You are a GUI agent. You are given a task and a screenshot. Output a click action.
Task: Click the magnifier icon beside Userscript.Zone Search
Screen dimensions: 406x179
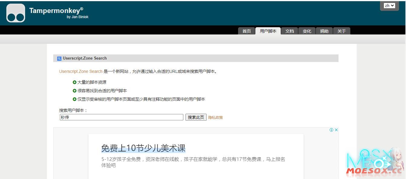click(x=59, y=58)
